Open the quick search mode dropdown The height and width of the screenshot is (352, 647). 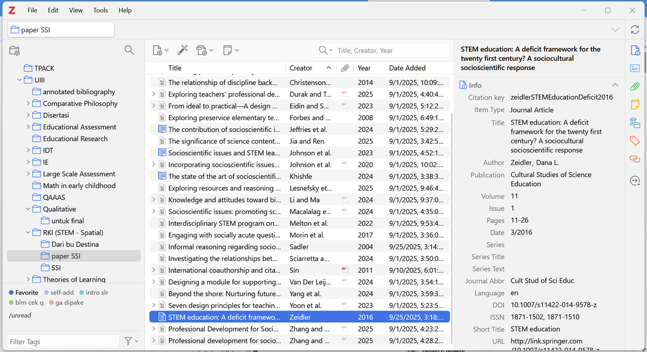click(326, 50)
